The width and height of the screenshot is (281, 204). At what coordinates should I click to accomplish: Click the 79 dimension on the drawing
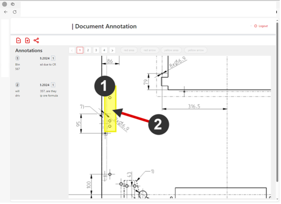point(146,82)
